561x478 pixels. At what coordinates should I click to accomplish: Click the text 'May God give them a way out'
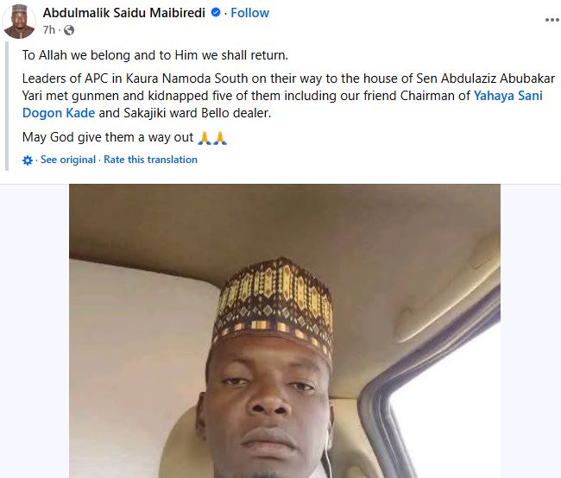[x=108, y=137]
